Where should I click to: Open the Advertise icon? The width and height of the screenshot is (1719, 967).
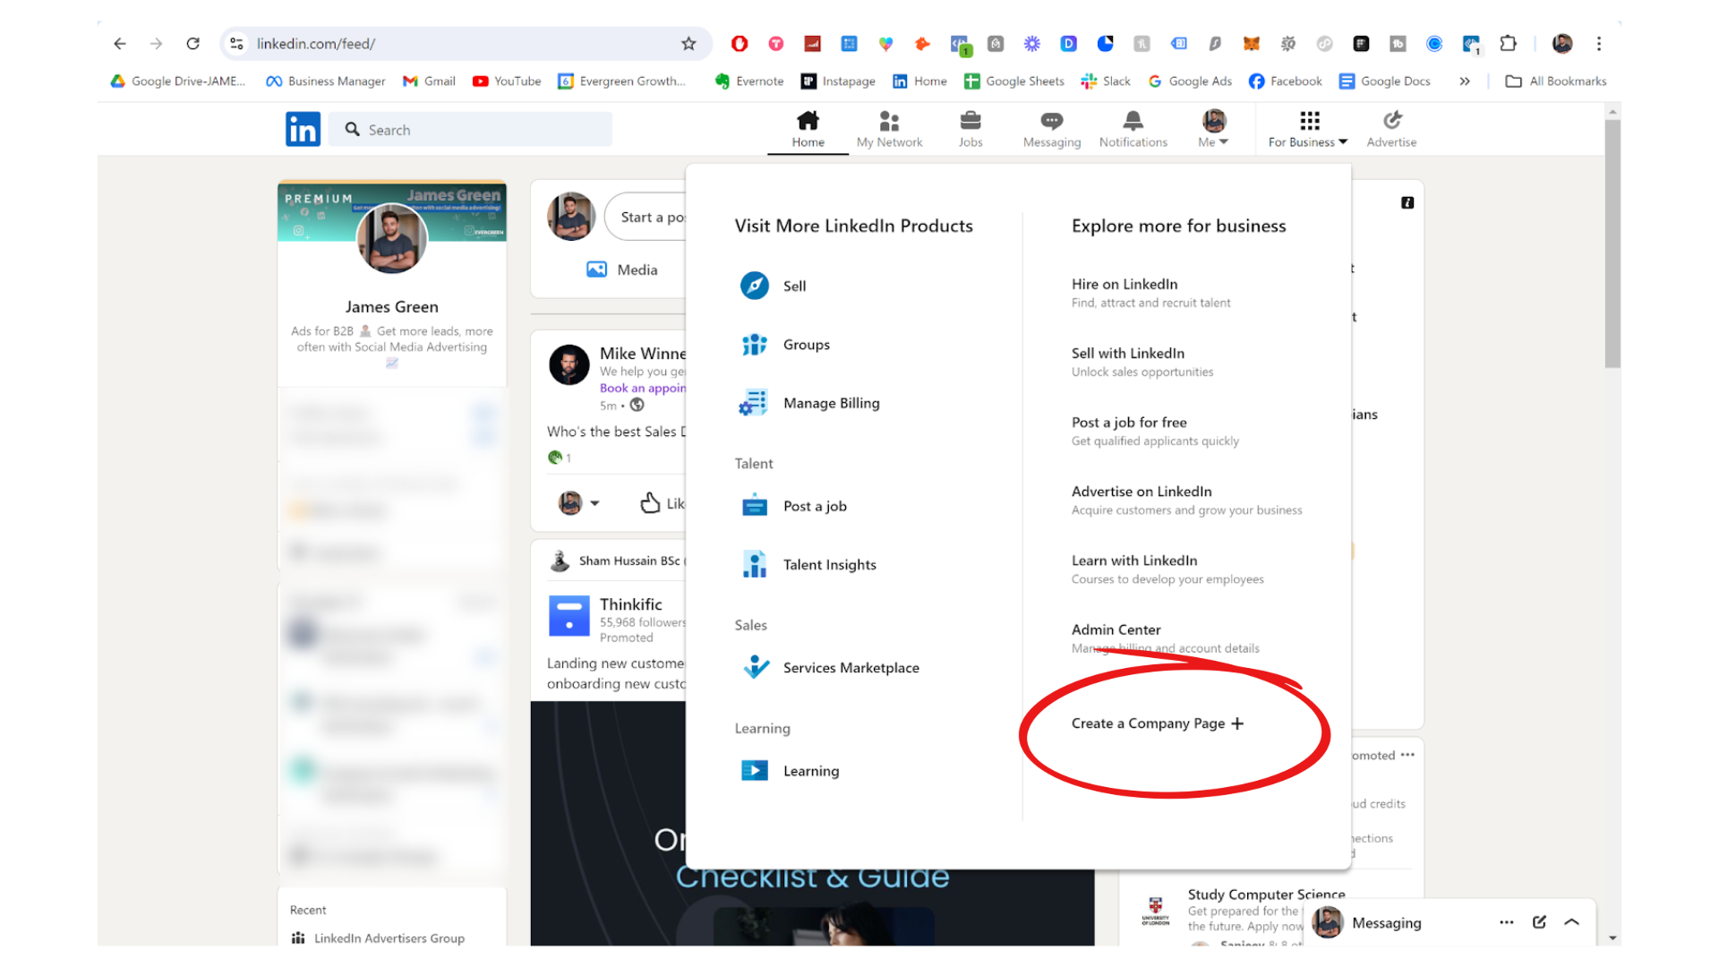[1391, 120]
